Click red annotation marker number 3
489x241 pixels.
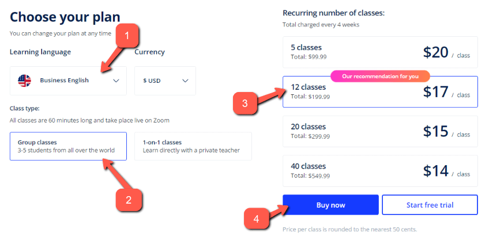tap(245, 104)
